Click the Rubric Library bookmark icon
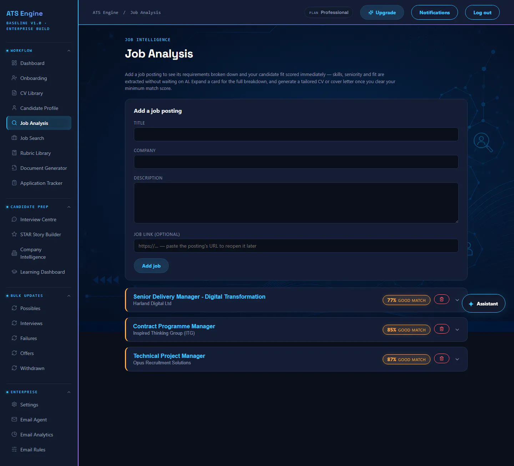Viewport: 514px width, 466px height. pyautogui.click(x=14, y=153)
